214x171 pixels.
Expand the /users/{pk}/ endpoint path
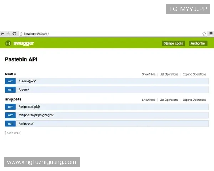pos(27,81)
